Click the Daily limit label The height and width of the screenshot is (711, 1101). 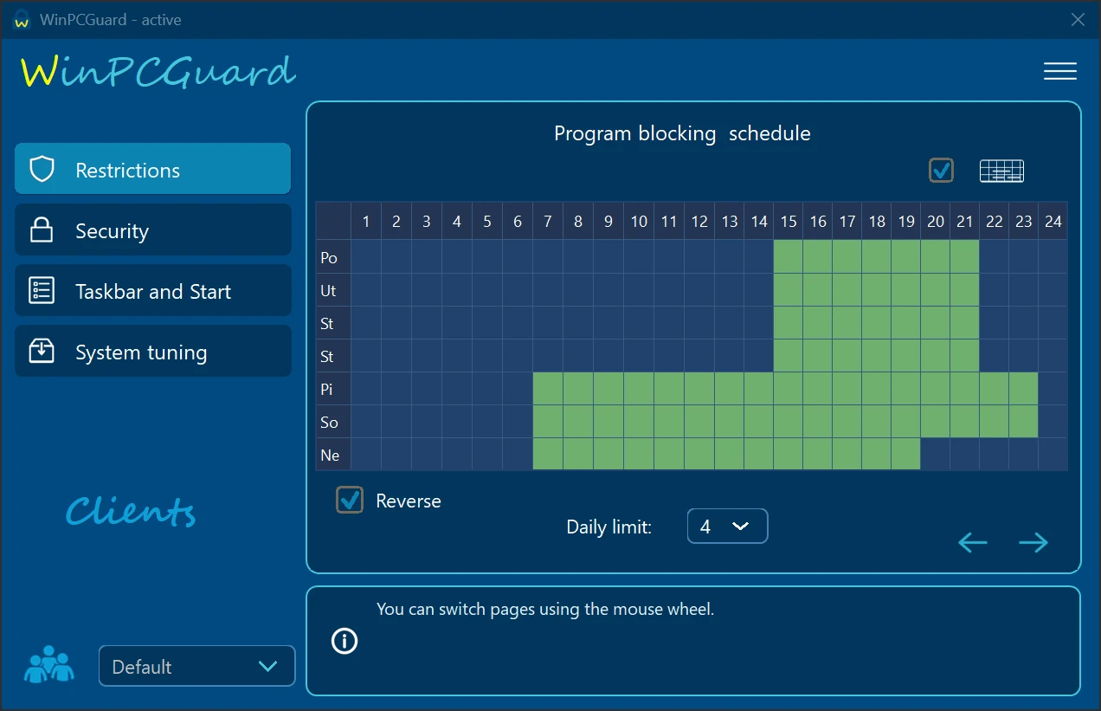[x=608, y=527]
